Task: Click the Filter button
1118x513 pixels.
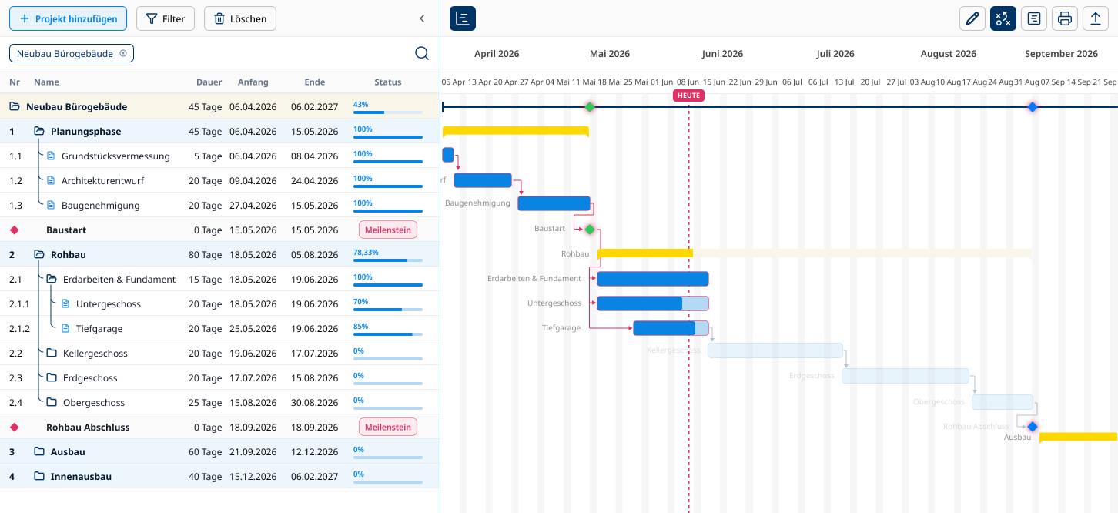Action: pos(166,18)
